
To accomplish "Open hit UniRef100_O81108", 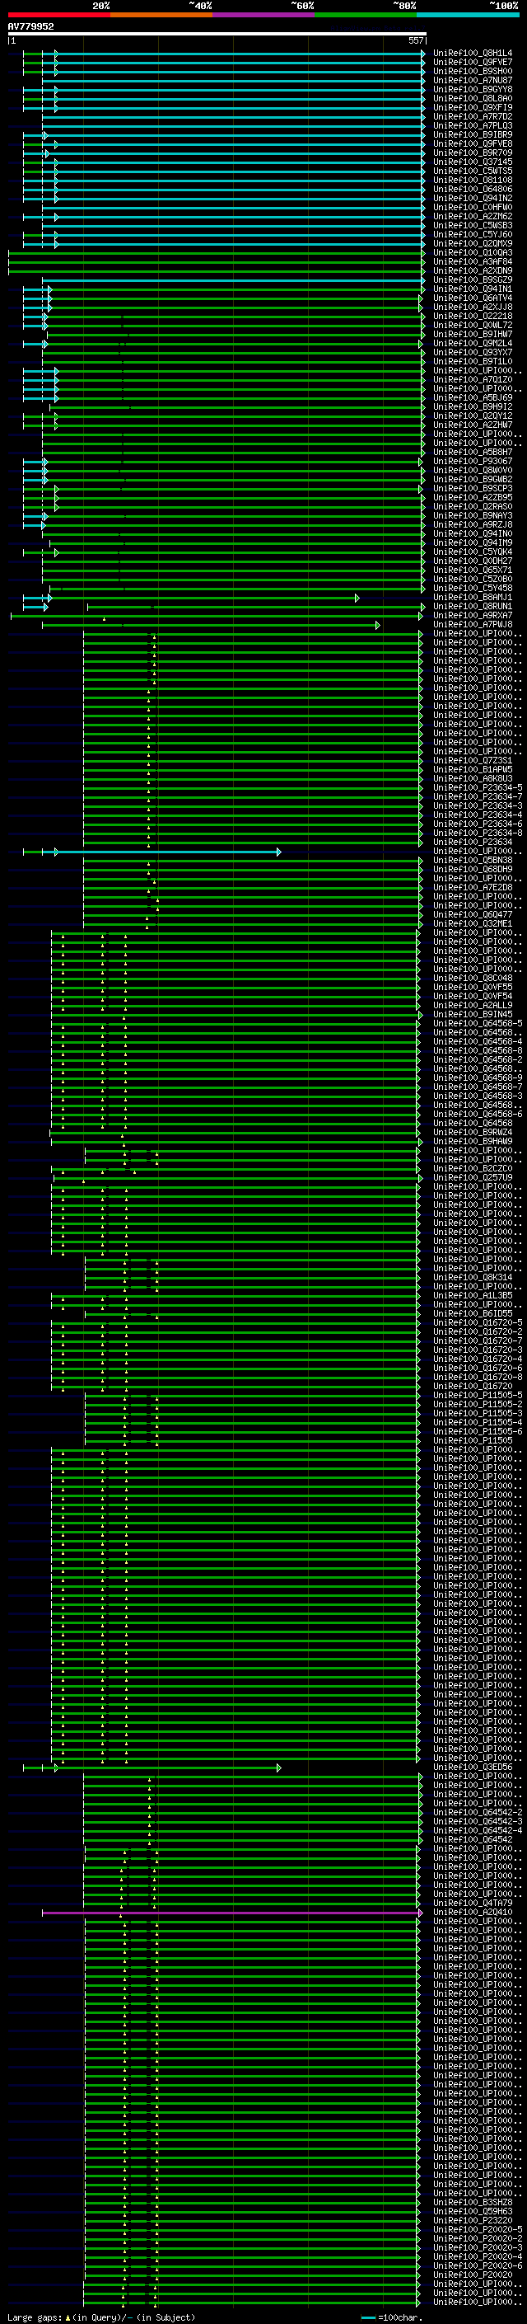I will pyautogui.click(x=473, y=180).
